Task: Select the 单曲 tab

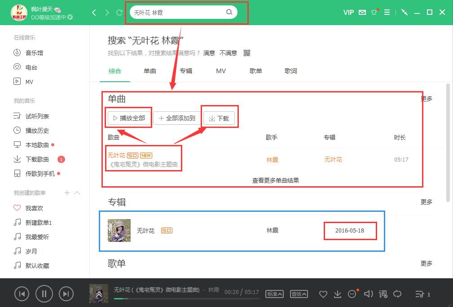Action: click(150, 71)
